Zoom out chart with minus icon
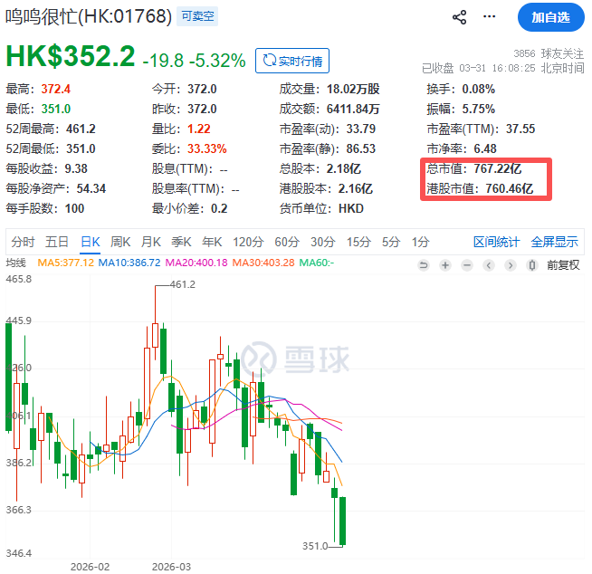This screenshot has width=592, height=574. [467, 264]
